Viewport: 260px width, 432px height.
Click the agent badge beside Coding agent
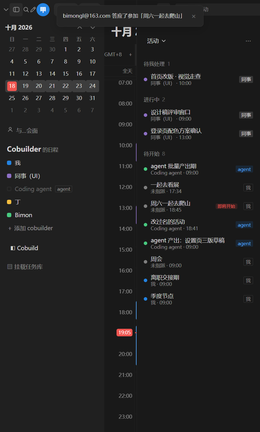click(x=63, y=189)
